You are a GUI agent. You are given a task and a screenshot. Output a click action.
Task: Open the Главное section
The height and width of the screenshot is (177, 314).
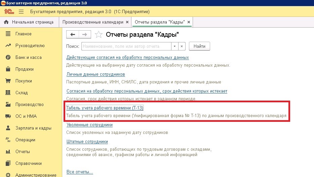coord(24,34)
